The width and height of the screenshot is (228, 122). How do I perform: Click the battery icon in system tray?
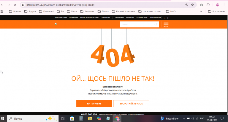click(188, 118)
